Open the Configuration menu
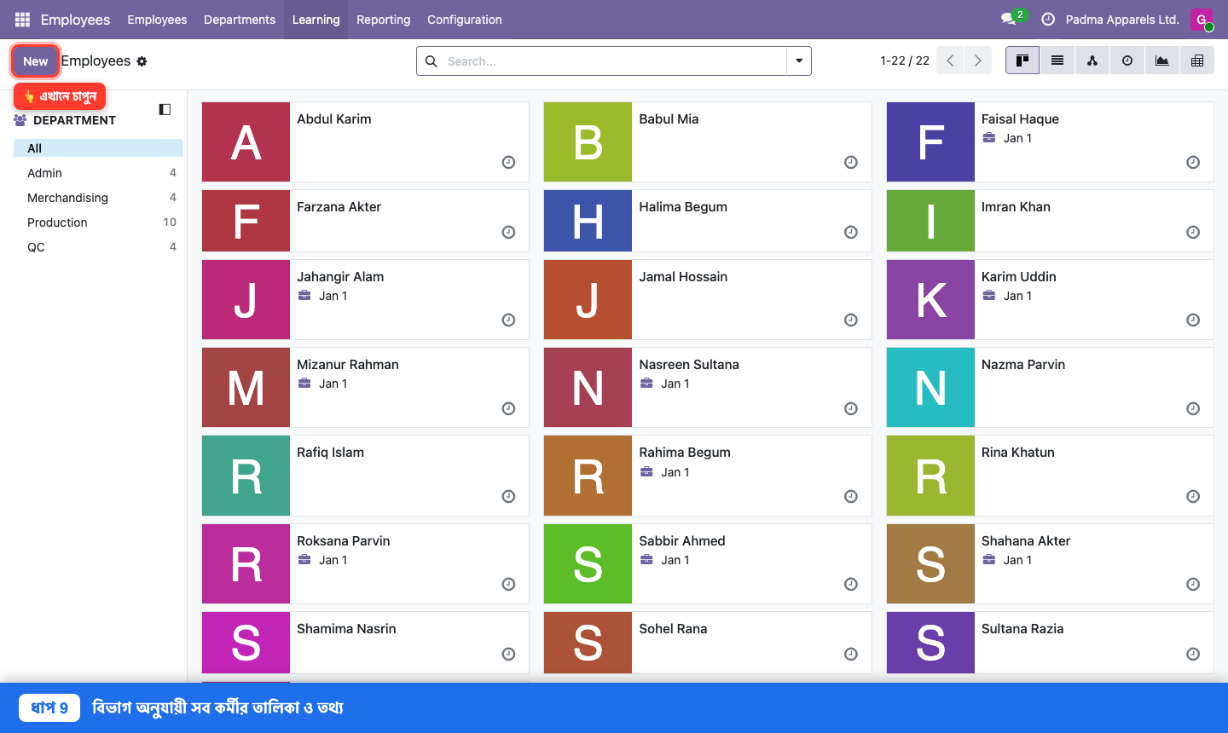Viewport: 1228px width, 733px height. (x=464, y=20)
